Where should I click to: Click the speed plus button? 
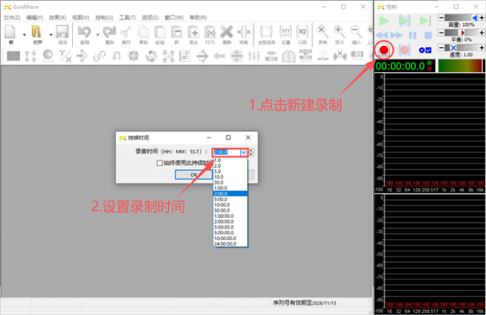pos(482,47)
